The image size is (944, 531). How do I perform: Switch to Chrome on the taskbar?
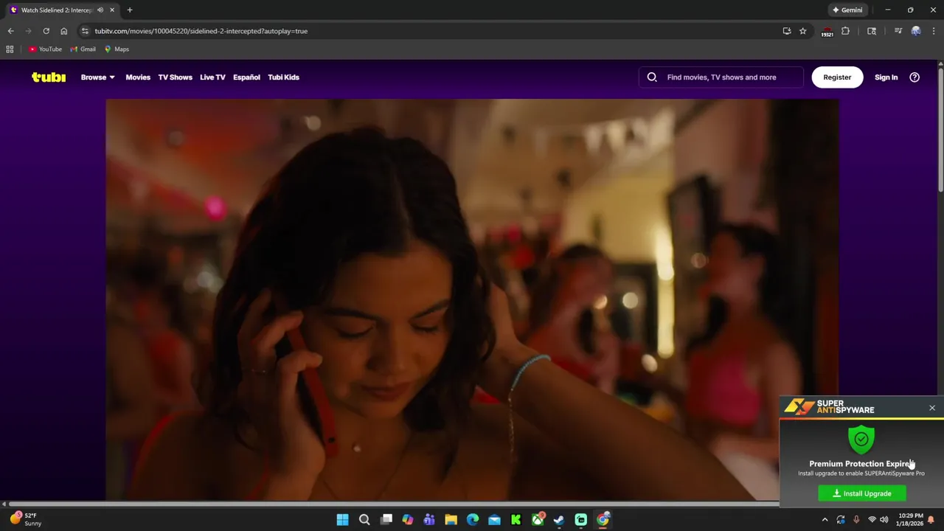click(x=603, y=520)
